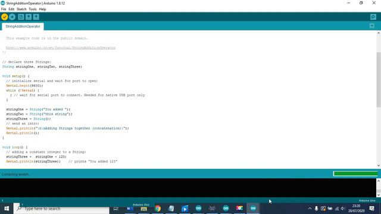Open File Explorer from the taskbar

144,209
